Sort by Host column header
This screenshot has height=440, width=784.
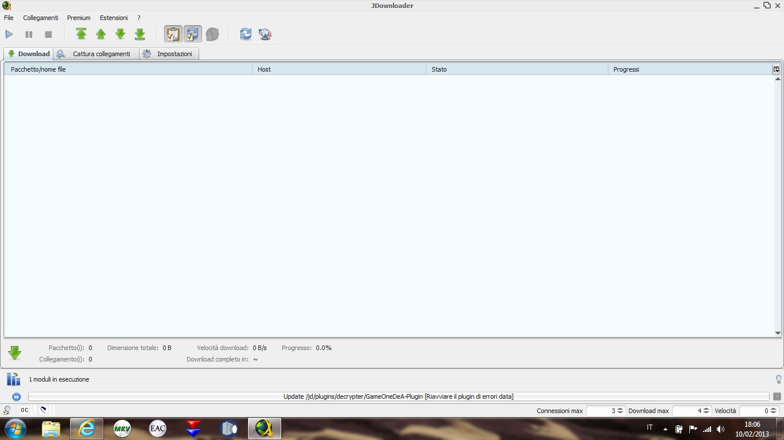[x=339, y=69]
